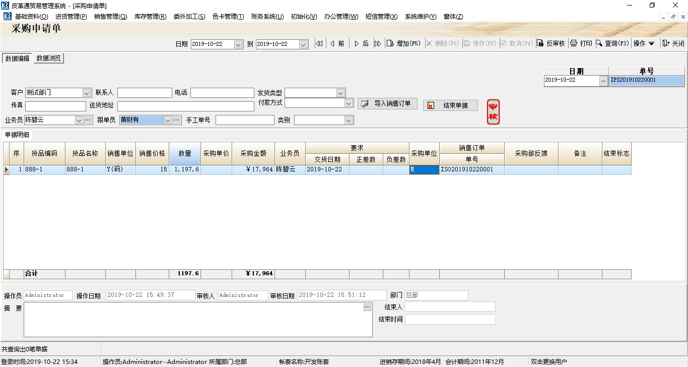The height and width of the screenshot is (367, 688).
Task: Click the 增加(F5) toolbar icon to add
Action: click(x=390, y=43)
